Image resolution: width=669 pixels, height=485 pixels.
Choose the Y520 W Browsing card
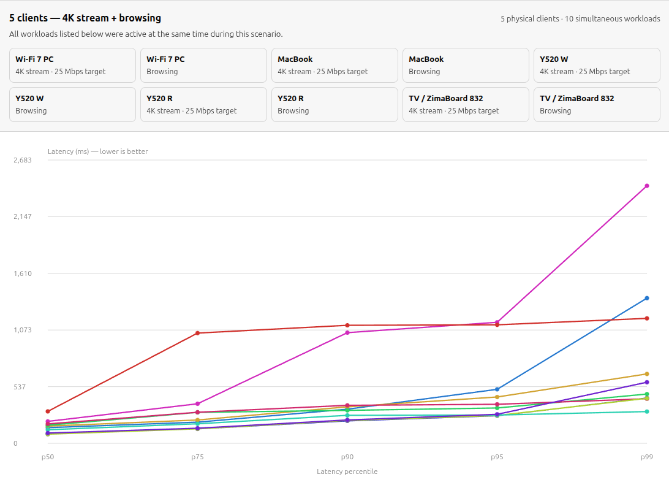[x=72, y=105]
